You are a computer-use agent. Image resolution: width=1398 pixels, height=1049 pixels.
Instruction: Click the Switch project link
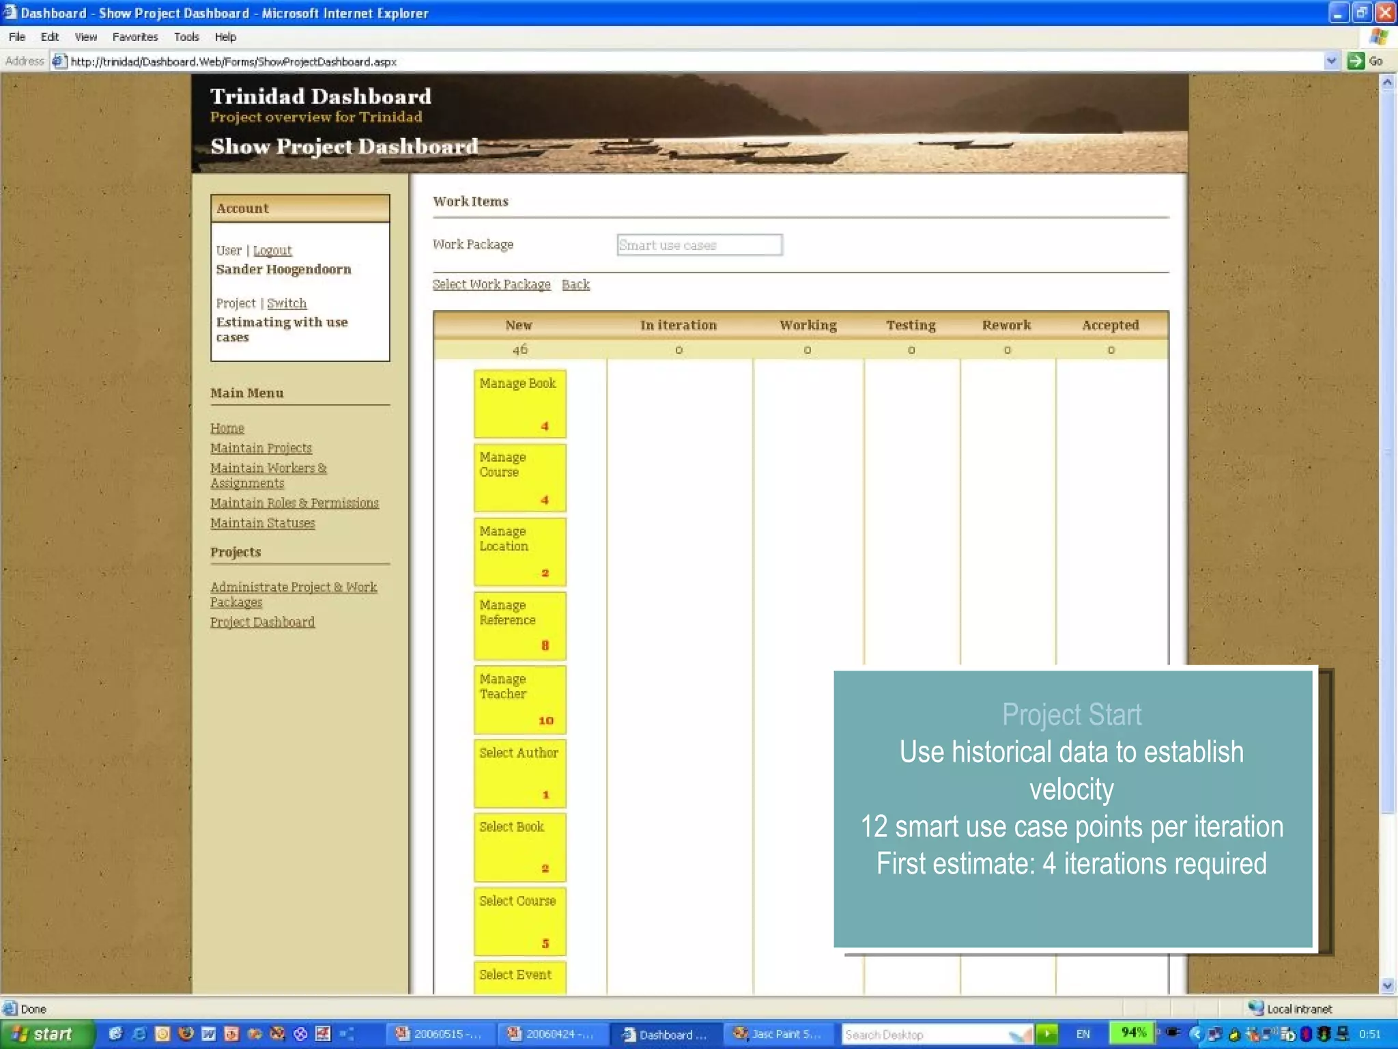tap(287, 303)
